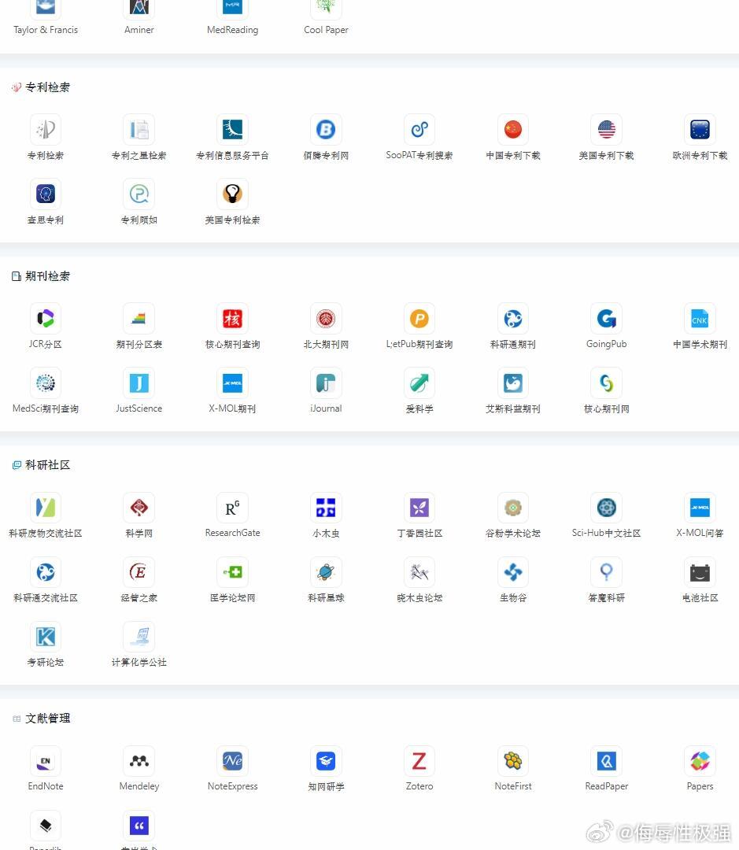
Task: Click the 知网研学 blue icon
Action: point(326,760)
